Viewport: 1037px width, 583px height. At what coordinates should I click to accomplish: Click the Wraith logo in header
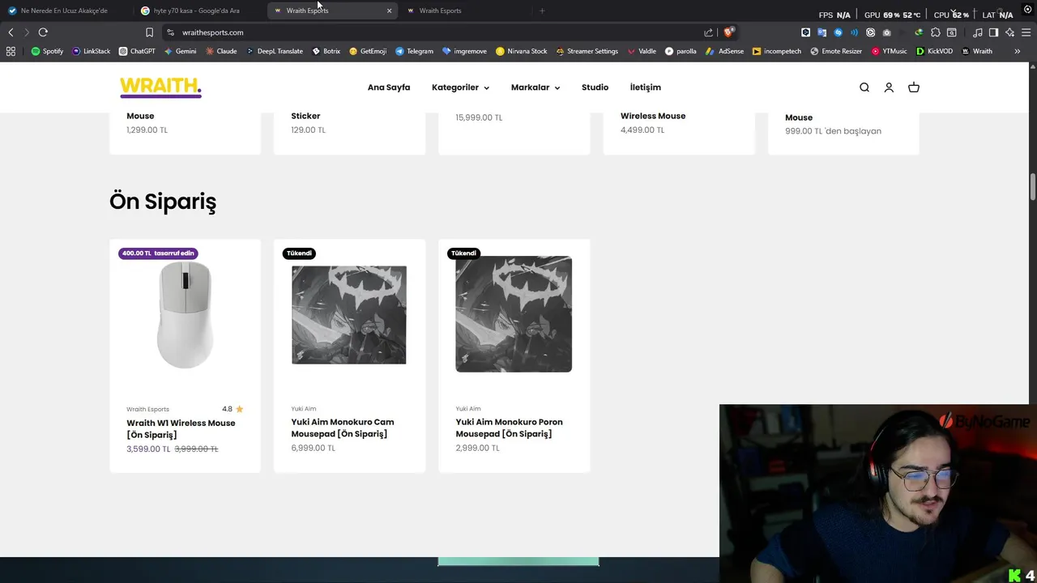[x=160, y=87]
